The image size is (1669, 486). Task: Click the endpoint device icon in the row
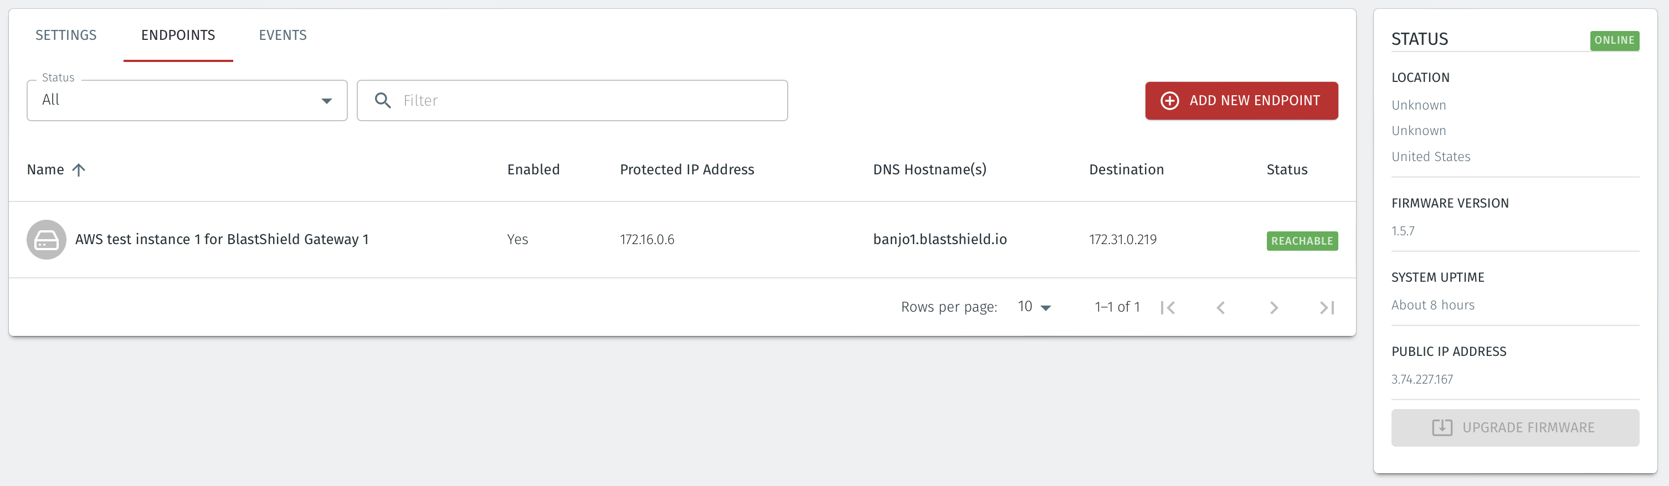click(46, 240)
